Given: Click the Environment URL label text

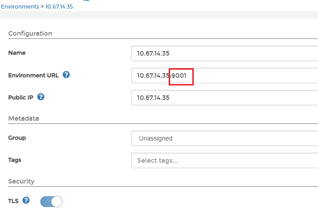Looking at the screenshot, I should [x=33, y=75].
